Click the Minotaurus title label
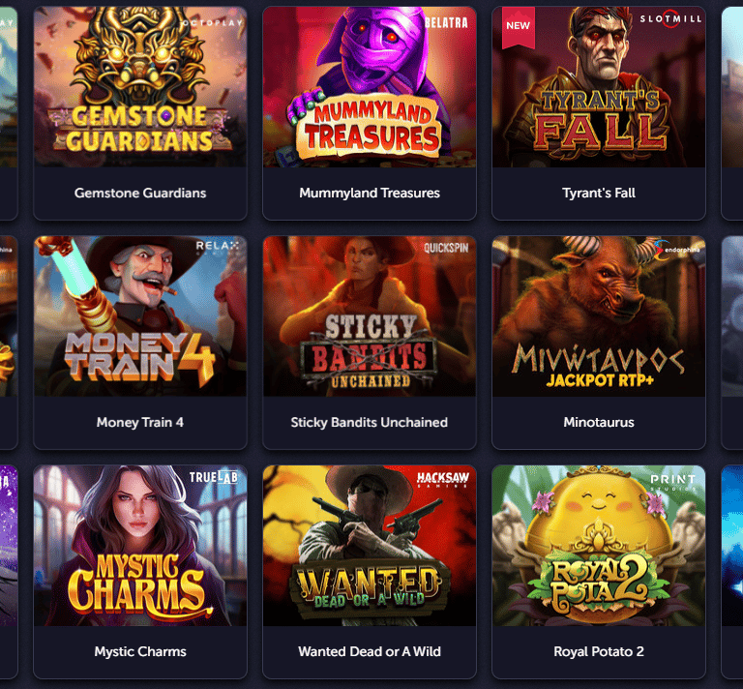The width and height of the screenshot is (743, 689). (599, 422)
